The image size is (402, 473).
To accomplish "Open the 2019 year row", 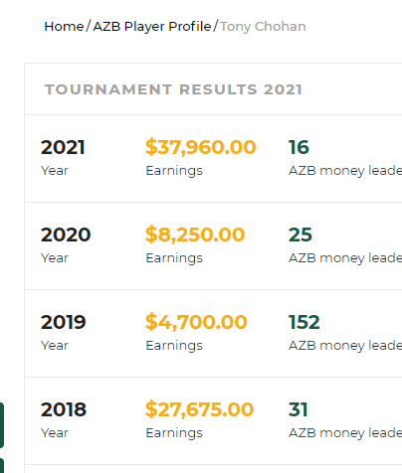I will point(213,334).
